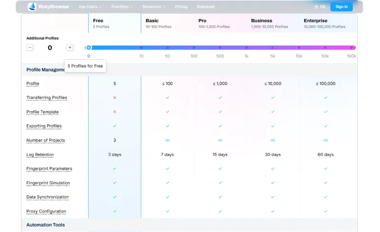Set profile slider to the 10k mark
The height and width of the screenshot is (232, 380).
299,47
